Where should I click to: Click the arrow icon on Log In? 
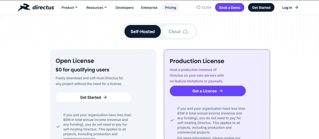297,7
